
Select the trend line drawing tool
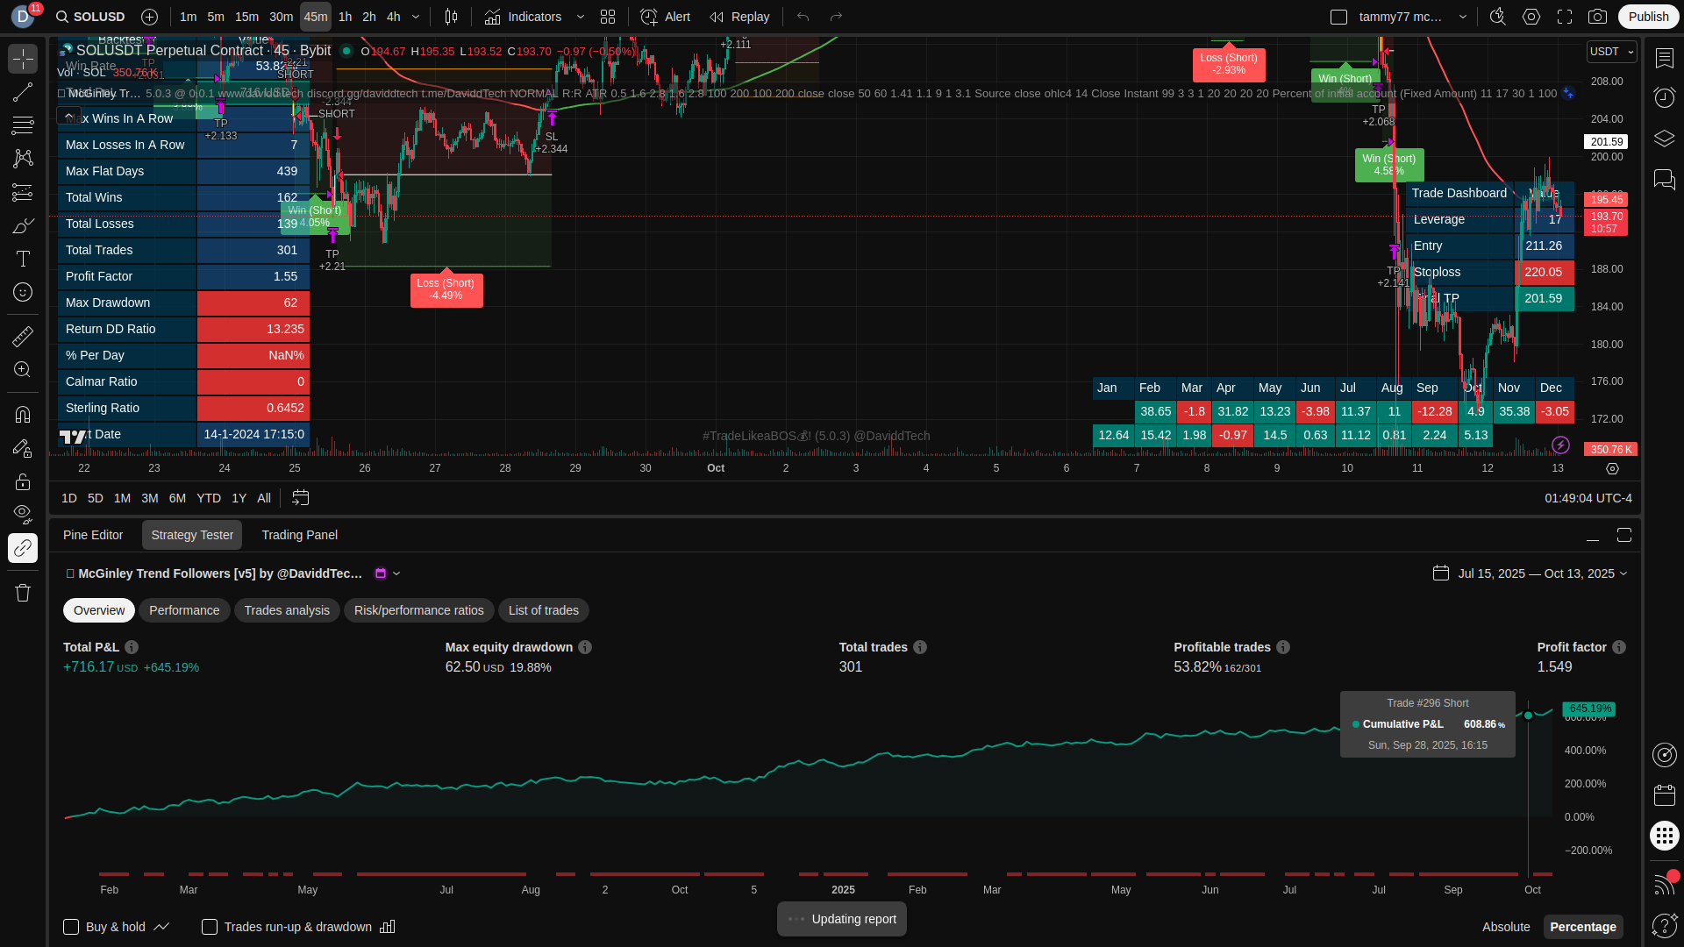pyautogui.click(x=23, y=93)
